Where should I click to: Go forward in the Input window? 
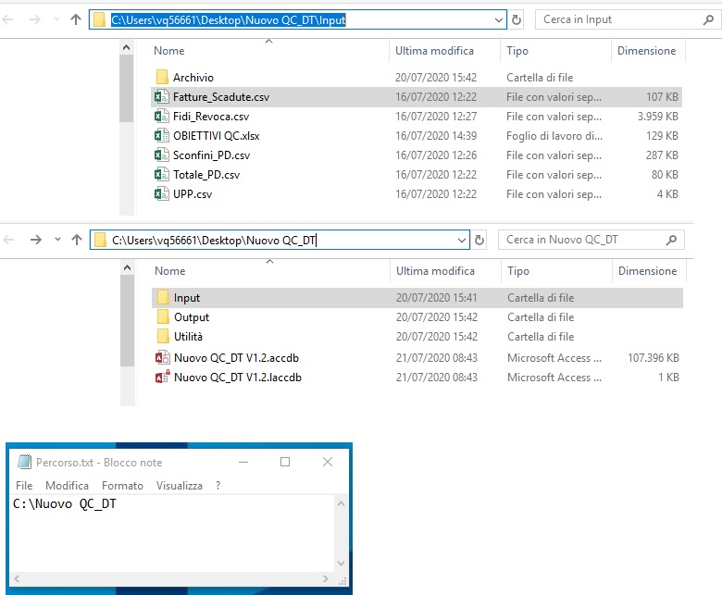(x=34, y=19)
